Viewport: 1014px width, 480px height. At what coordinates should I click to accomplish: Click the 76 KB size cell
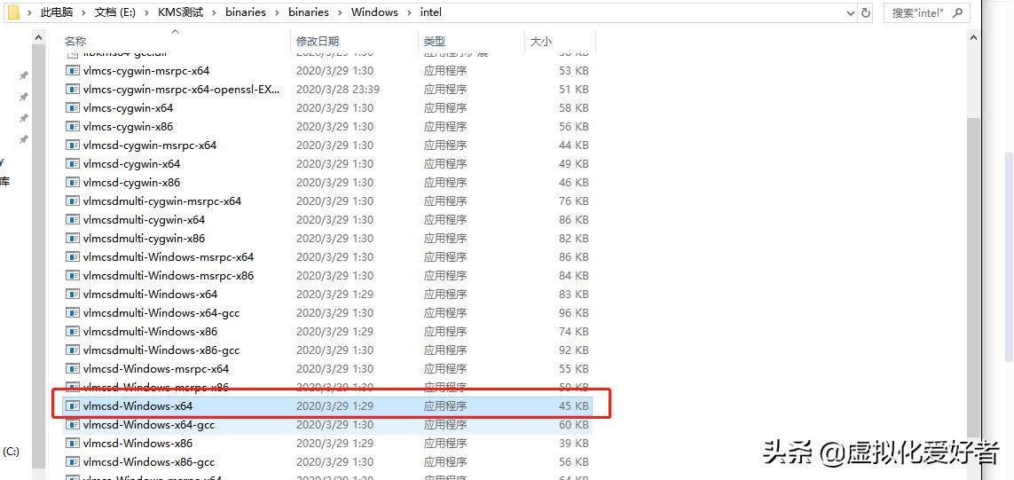(x=574, y=201)
